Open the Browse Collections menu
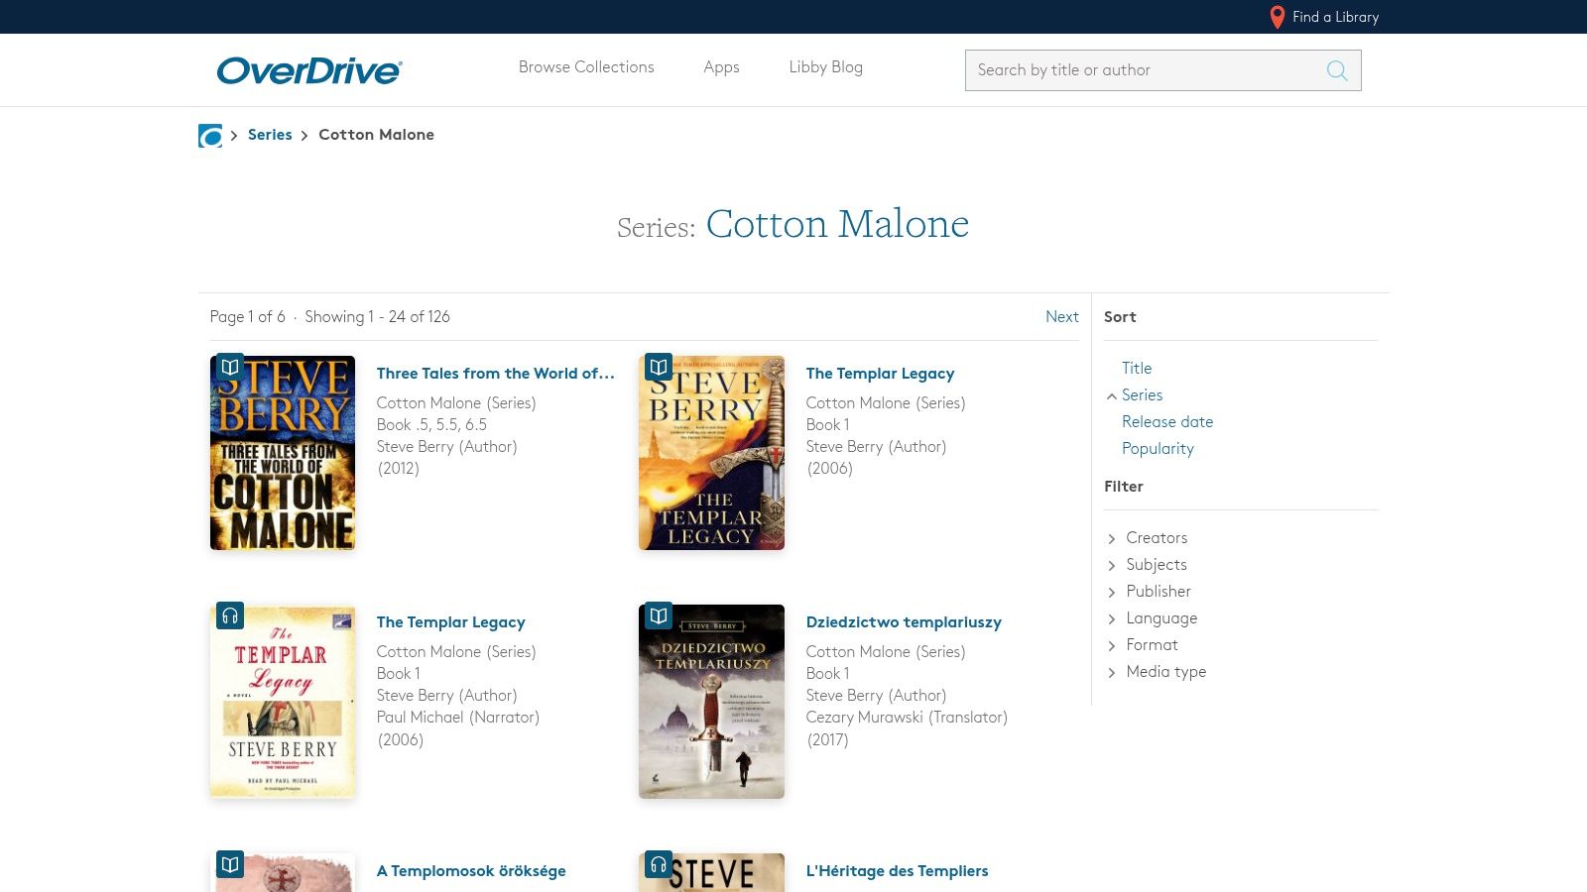The image size is (1587, 892). pos(586,67)
